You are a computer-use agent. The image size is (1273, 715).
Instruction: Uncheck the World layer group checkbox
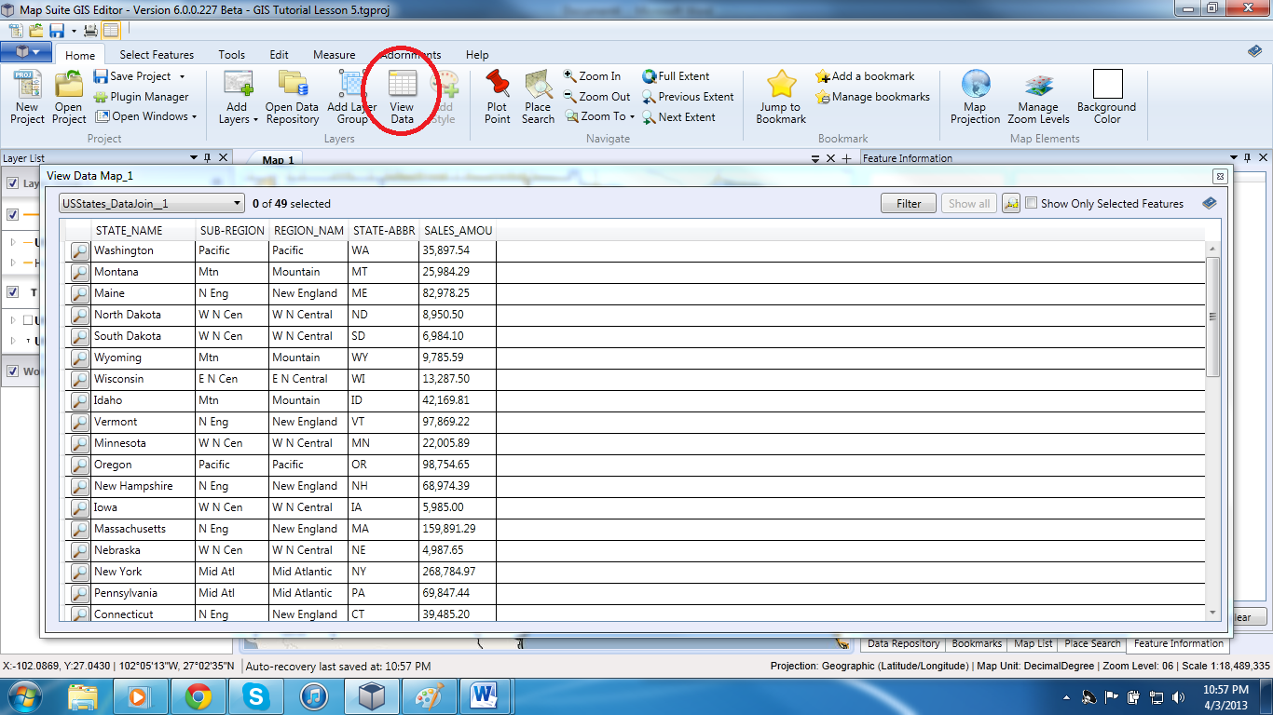tap(12, 371)
